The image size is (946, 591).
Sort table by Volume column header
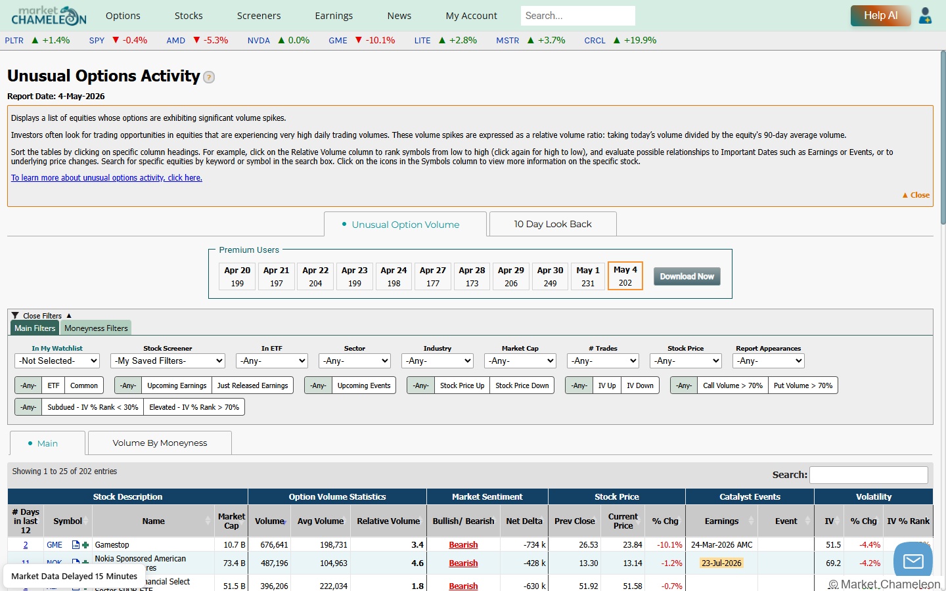[269, 521]
